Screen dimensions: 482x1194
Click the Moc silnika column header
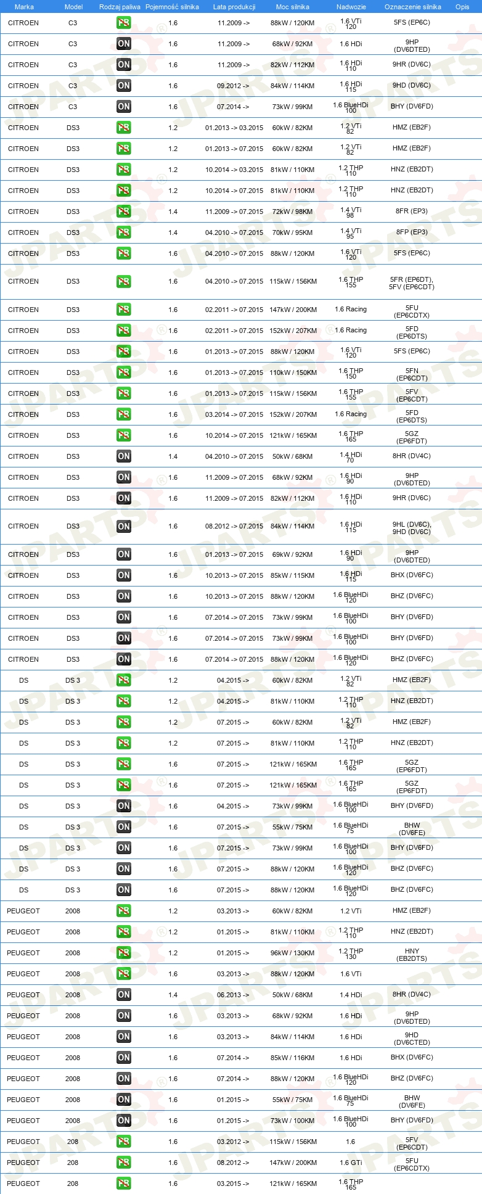(x=293, y=7)
